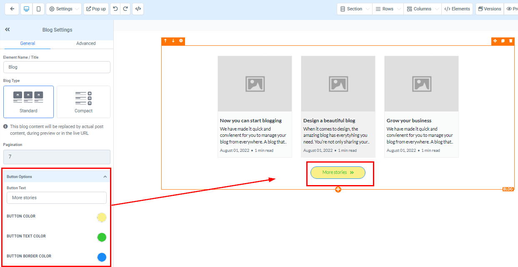This screenshot has width=518, height=267.
Task: Switch to desktop view icon
Action: [x=27, y=9]
